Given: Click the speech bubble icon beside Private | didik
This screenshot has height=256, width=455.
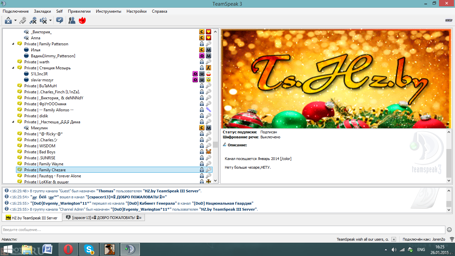Looking at the screenshot, I should click(x=20, y=116).
